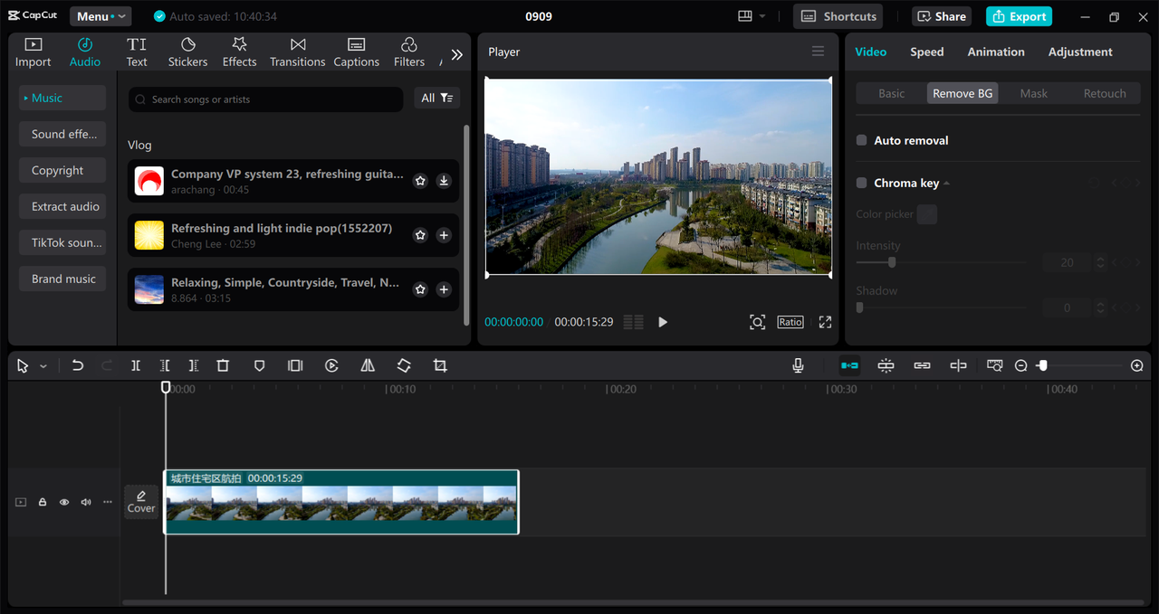Download Company VP system 23 song

point(444,181)
